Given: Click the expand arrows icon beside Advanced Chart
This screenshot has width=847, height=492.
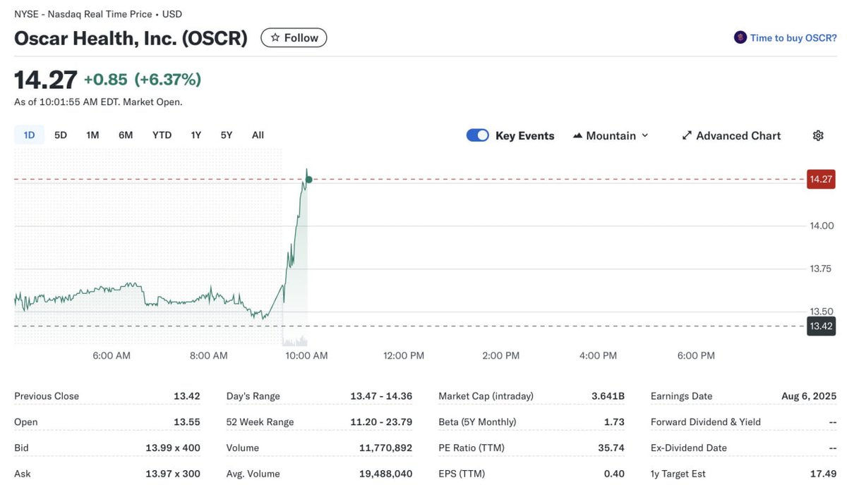Looking at the screenshot, I should tap(687, 135).
